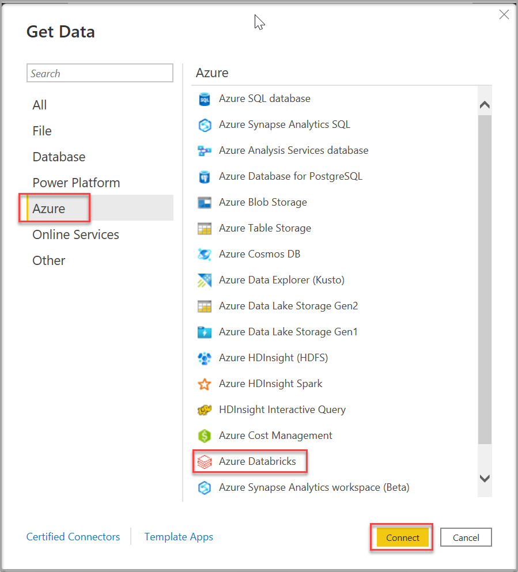Click the Azure Blob Storage icon
This screenshot has width=518, height=572.
204,203
